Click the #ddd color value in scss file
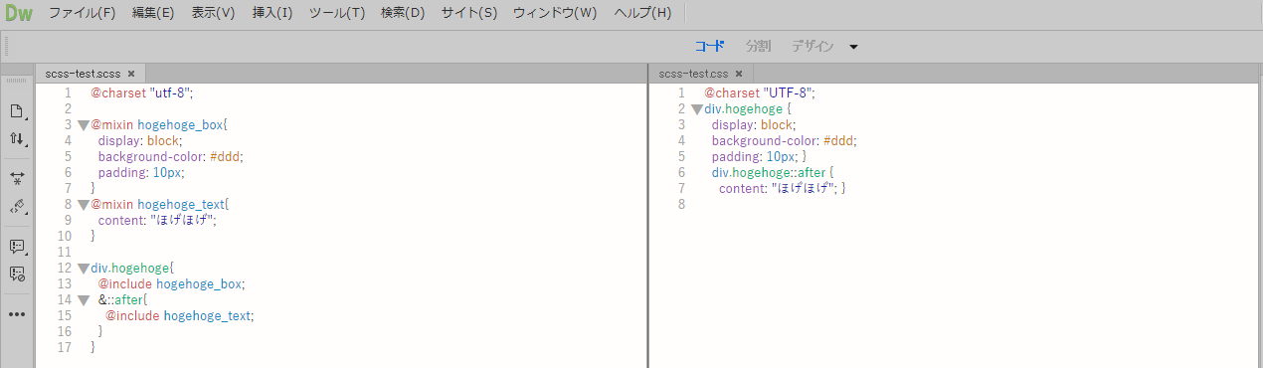Screen dimensions: 1263x368 (226, 156)
